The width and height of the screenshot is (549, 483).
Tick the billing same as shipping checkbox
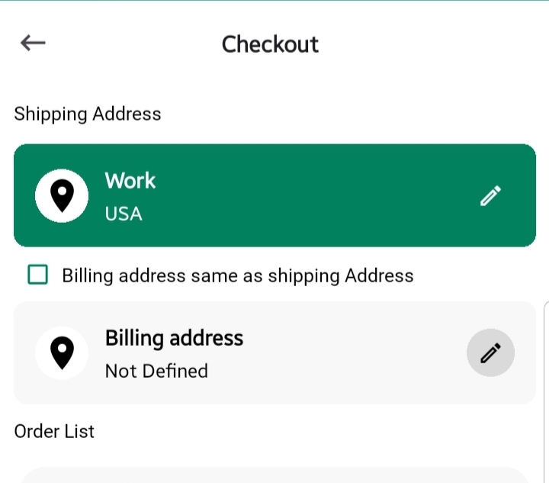[x=38, y=275]
